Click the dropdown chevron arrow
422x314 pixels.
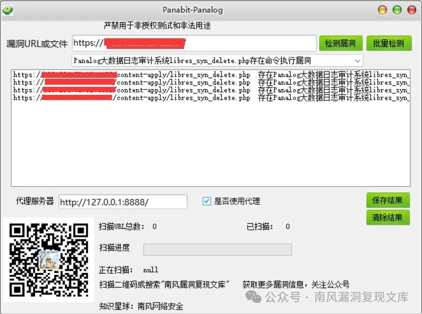[357, 61]
